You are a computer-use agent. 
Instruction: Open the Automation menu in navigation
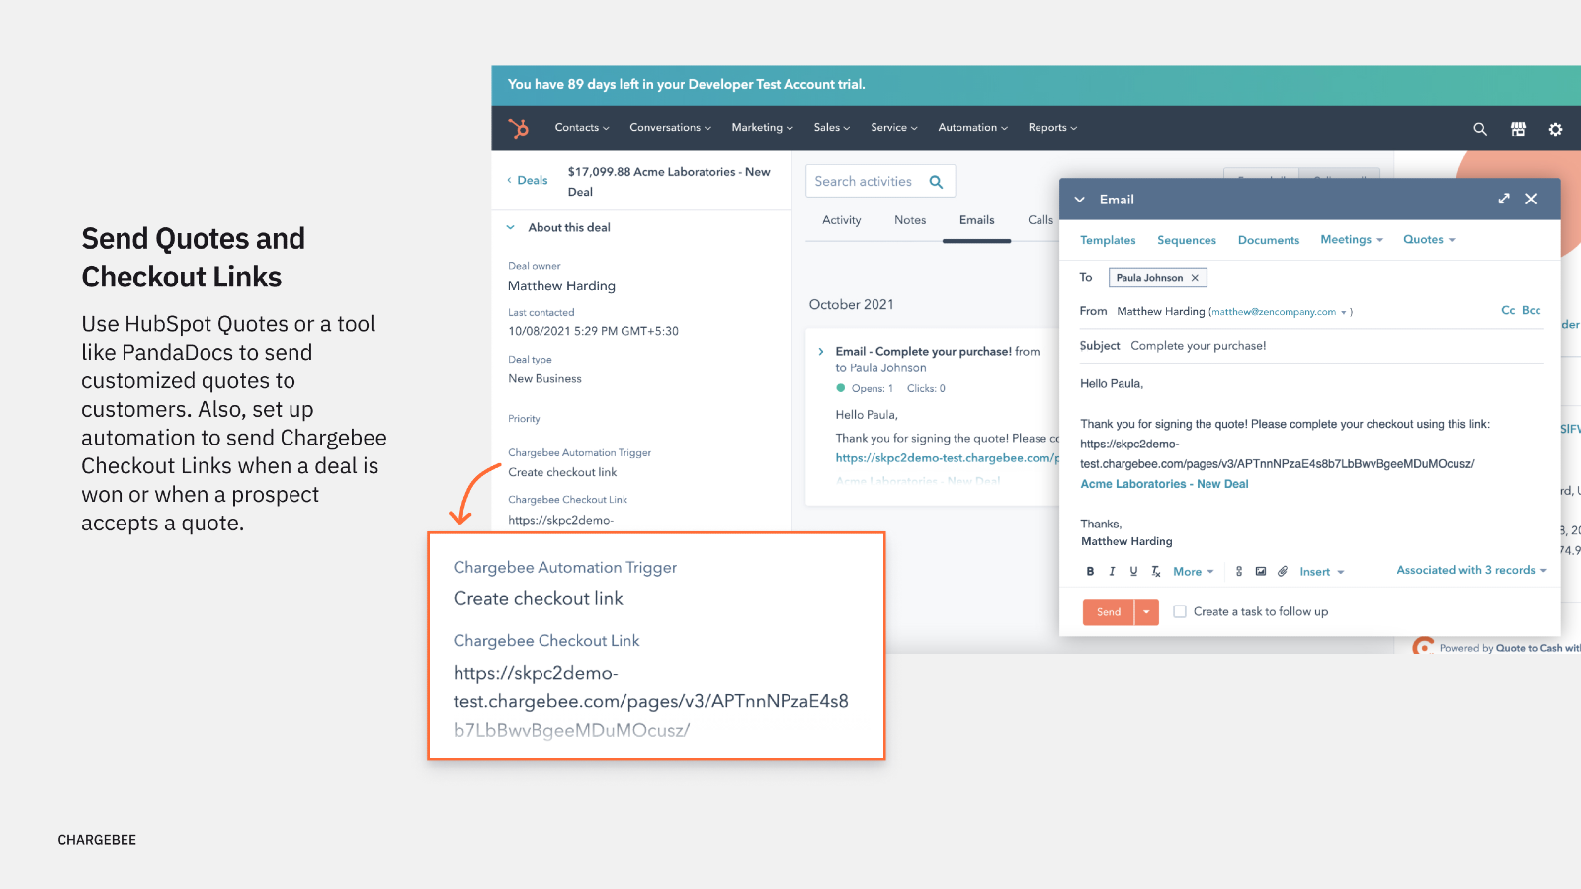[972, 128]
